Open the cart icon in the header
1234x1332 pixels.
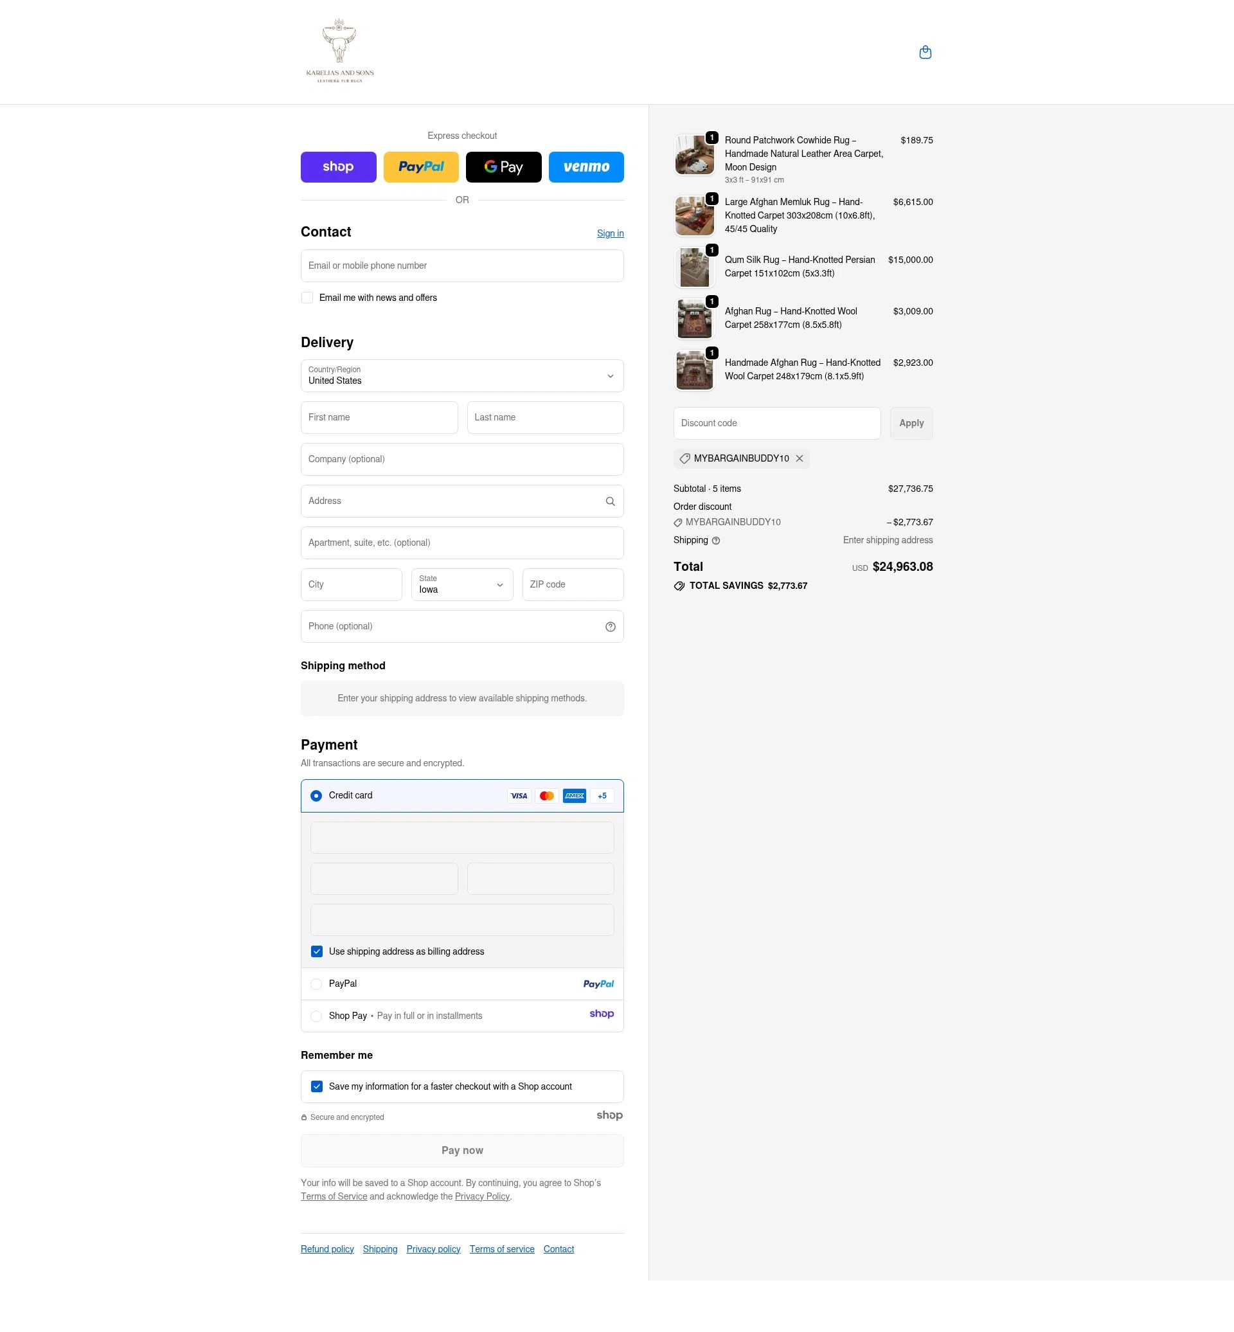point(925,51)
